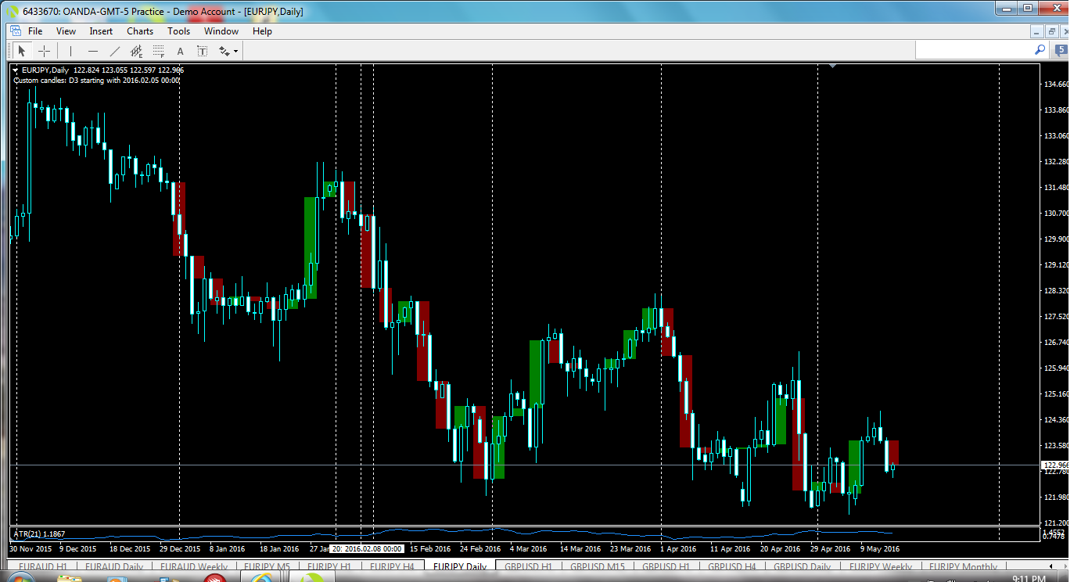Choose the text label tool
Image resolution: width=1081 pixels, height=582 pixels.
pyautogui.click(x=202, y=51)
